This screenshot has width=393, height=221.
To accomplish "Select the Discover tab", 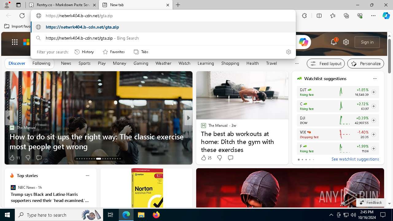I will coord(17,63).
